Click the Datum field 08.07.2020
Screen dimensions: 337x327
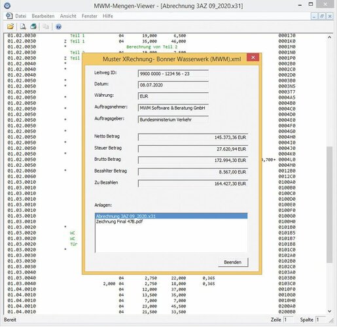[x=173, y=85]
